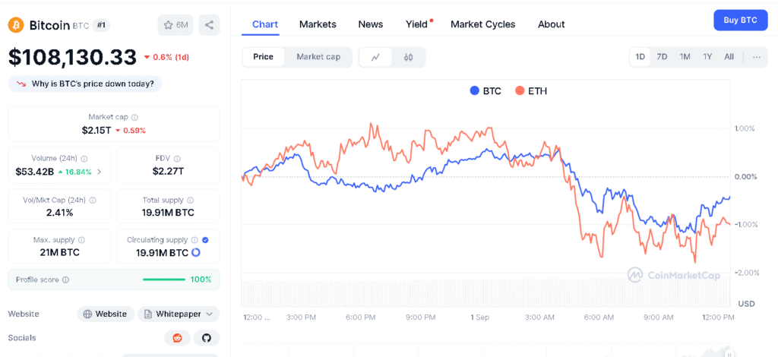Open the more chart options ellipsis

(x=756, y=57)
